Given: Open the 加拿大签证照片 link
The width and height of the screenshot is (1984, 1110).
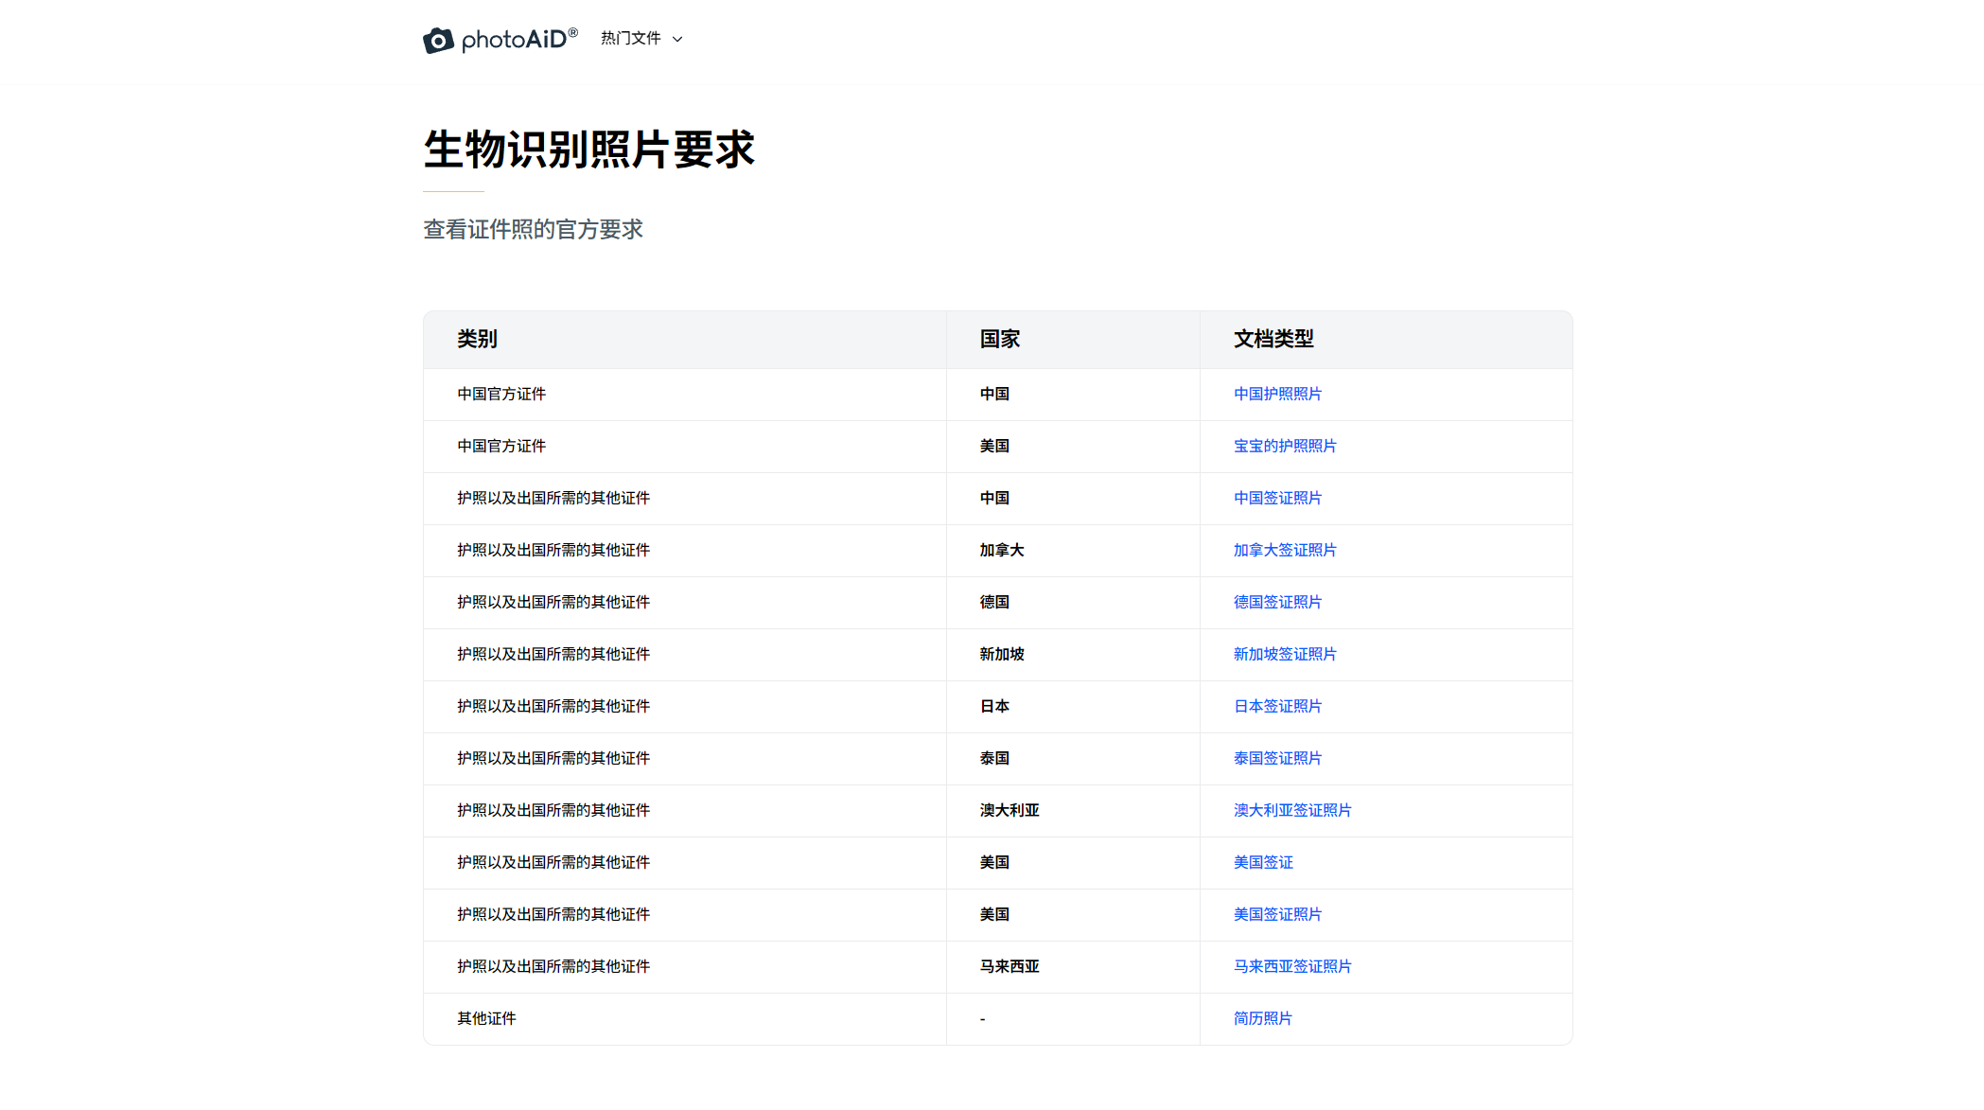Looking at the screenshot, I should 1284,550.
